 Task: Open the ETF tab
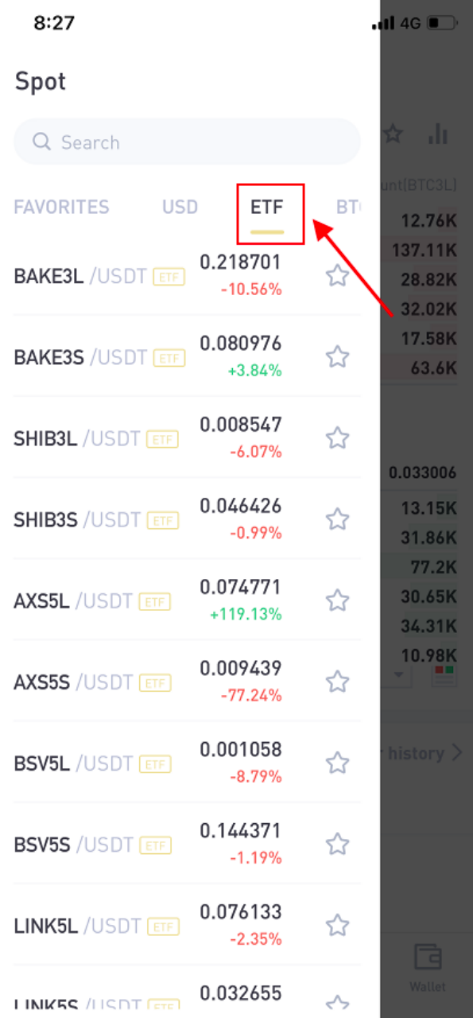(267, 208)
